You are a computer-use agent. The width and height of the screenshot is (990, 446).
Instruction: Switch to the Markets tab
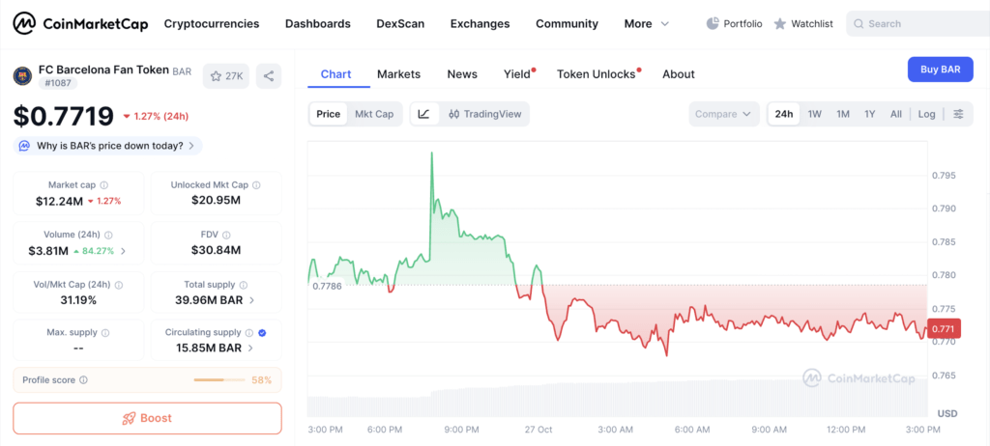(398, 73)
